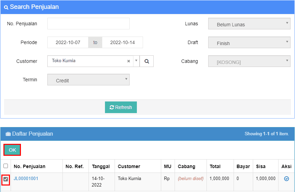This screenshot has width=295, height=192.
Task: Clear the Toko Kurnia customer selection
Action: (x=129, y=61)
